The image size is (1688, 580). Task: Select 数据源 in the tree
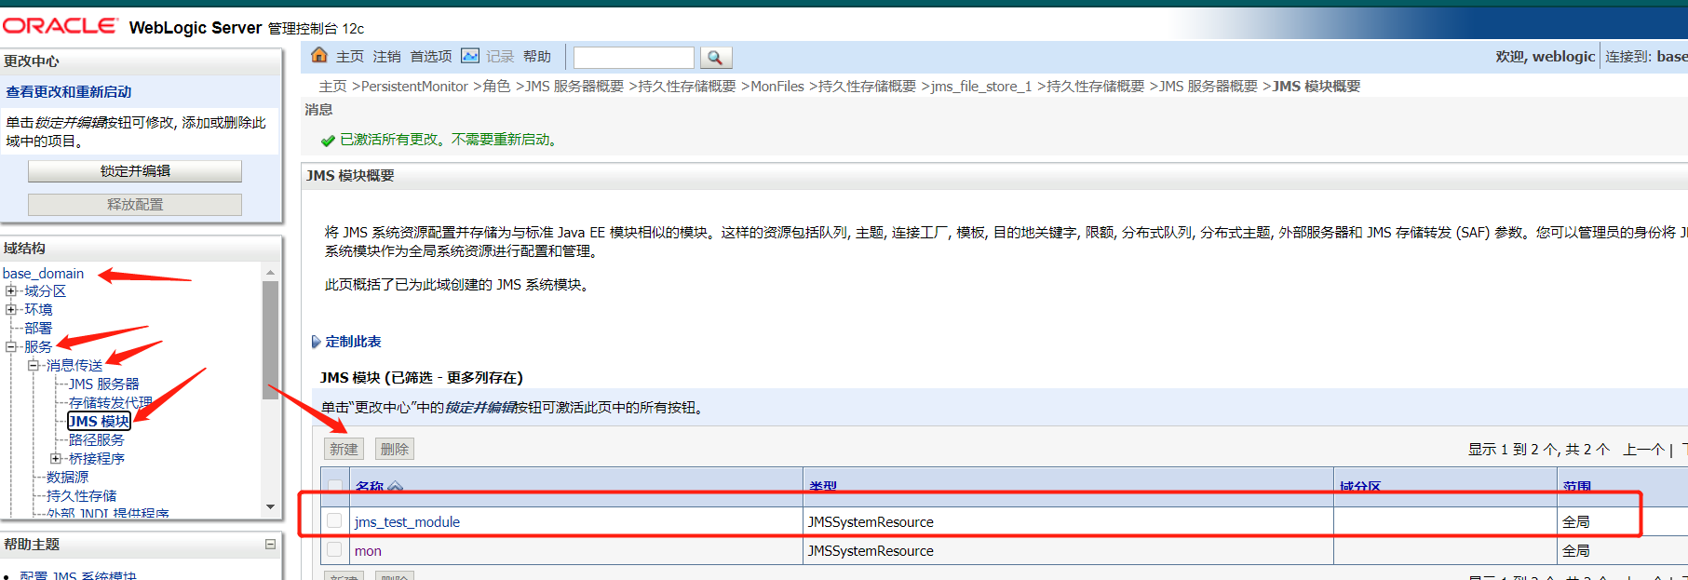[67, 478]
